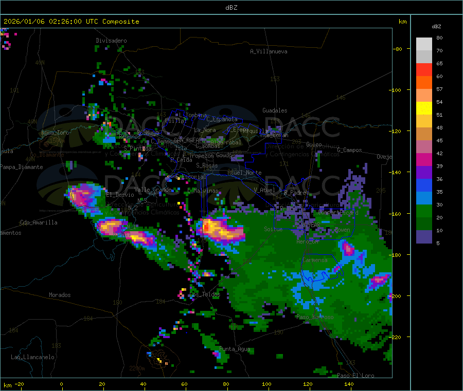Click the Atuel_Norte map label
Image resolution: width=463 pixels, height=391 pixels.
(244, 173)
